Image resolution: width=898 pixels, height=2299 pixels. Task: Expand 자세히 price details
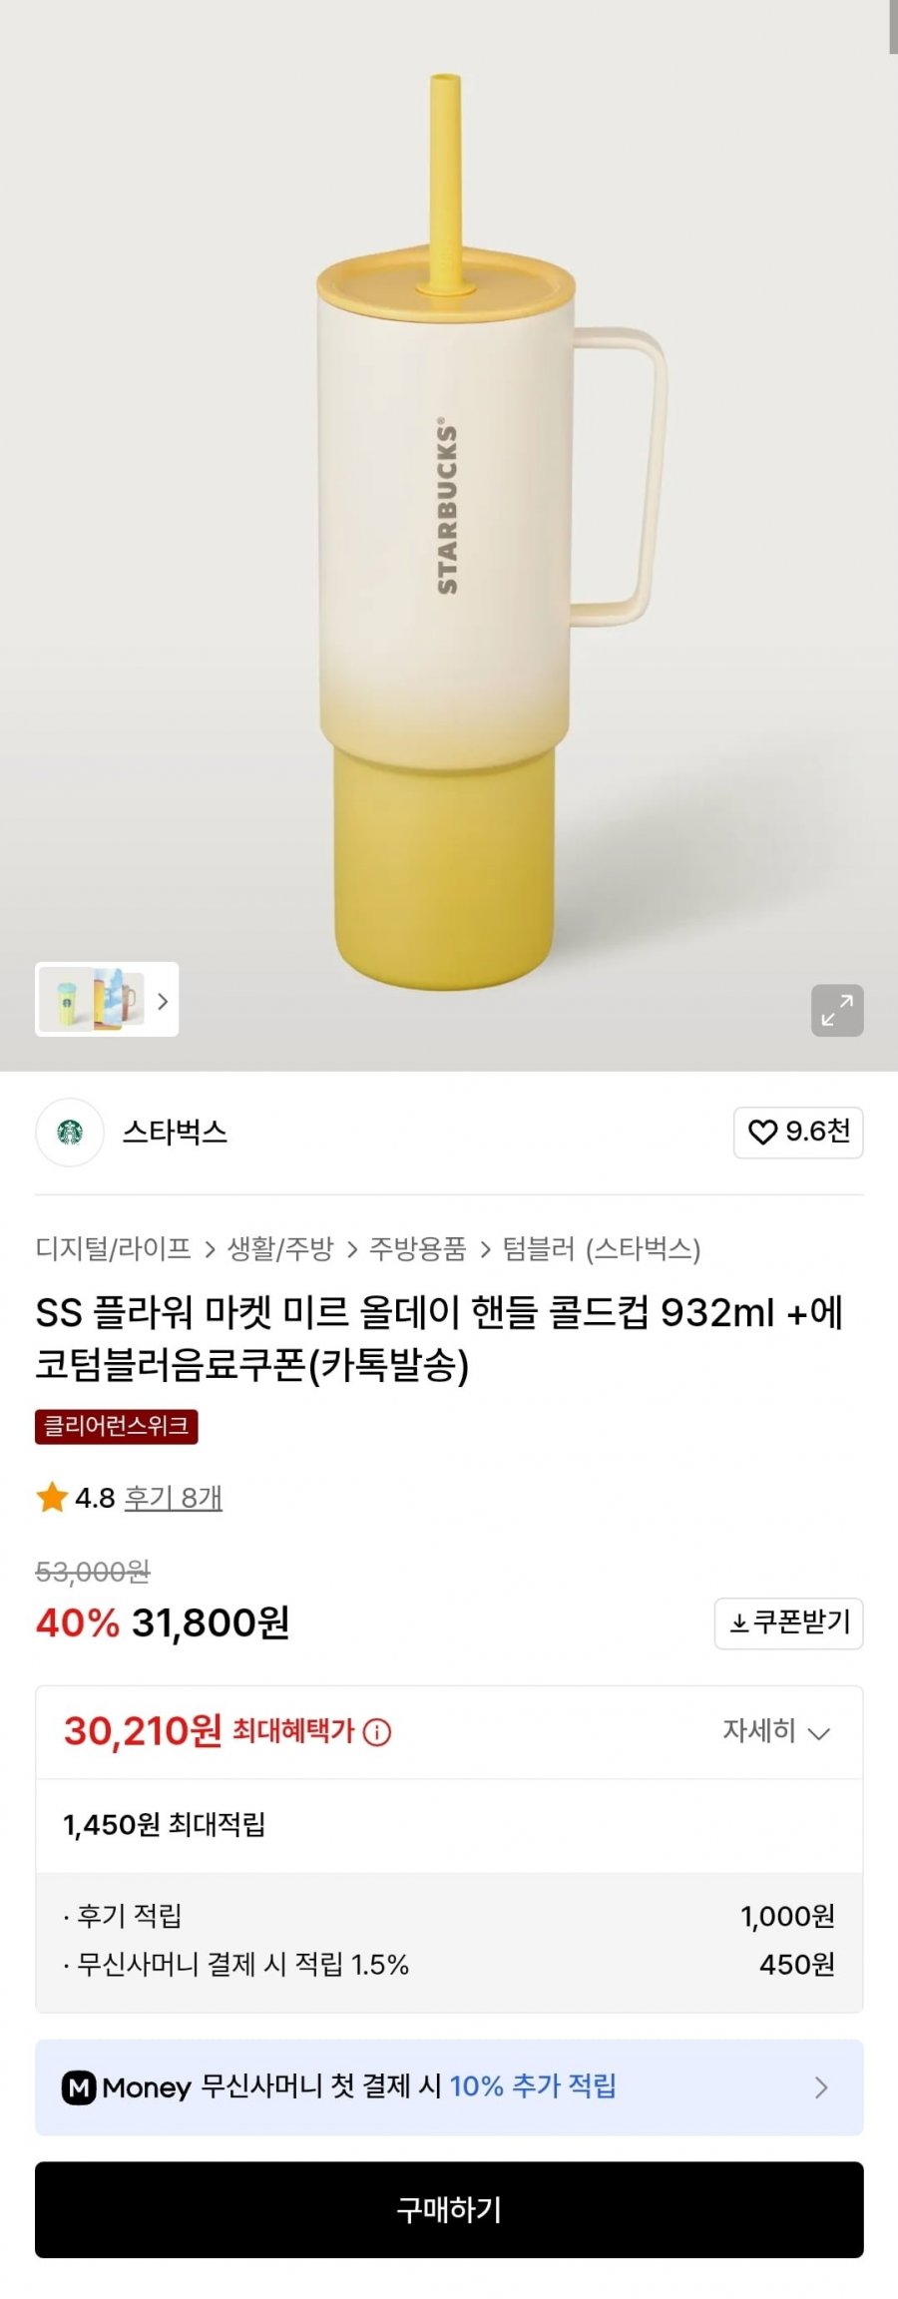click(x=776, y=1731)
